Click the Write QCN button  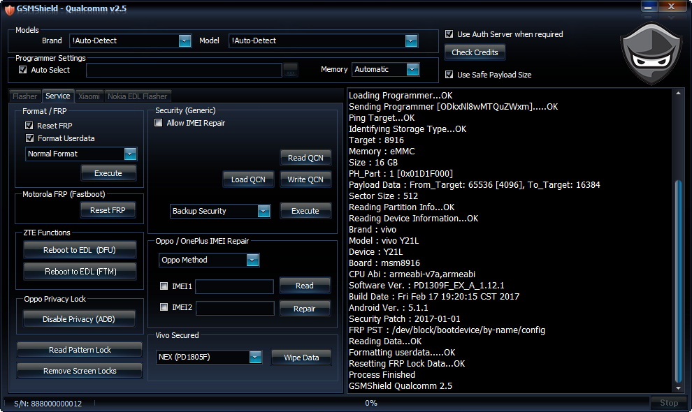click(x=305, y=179)
